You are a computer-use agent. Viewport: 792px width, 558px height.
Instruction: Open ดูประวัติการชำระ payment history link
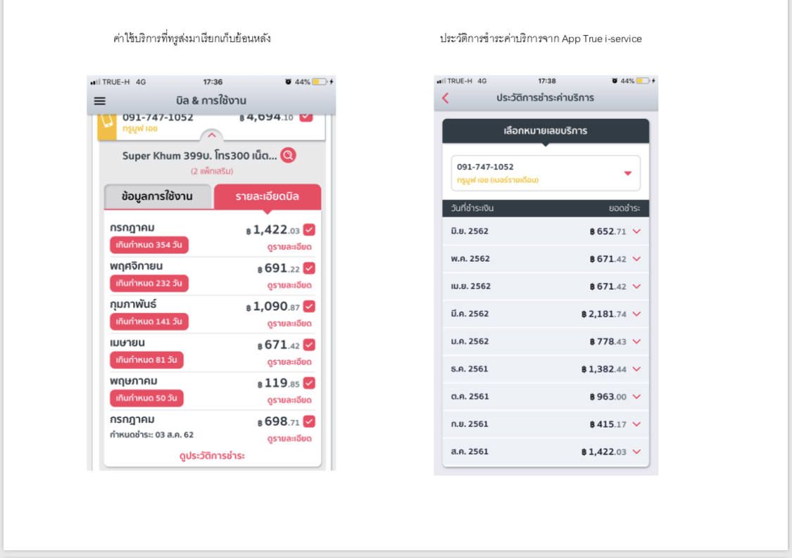[212, 456]
